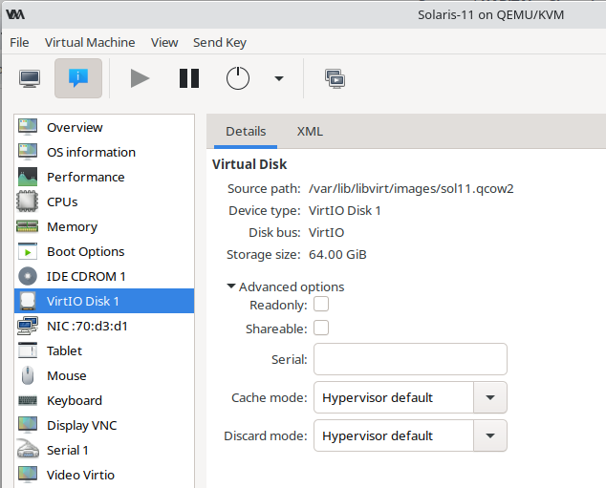Open the Send Key menu
This screenshot has width=606, height=488.
point(220,42)
